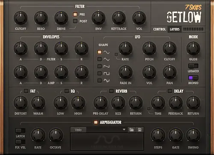
Task: Click the reverb PRE-DELAY knob
Action: pyautogui.click(x=101, y=103)
